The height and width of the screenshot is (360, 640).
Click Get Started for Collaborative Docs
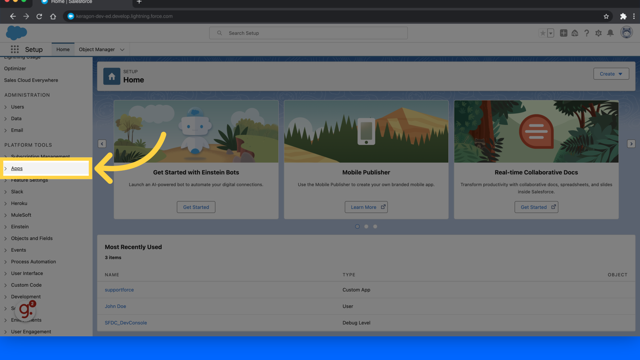pos(536,207)
